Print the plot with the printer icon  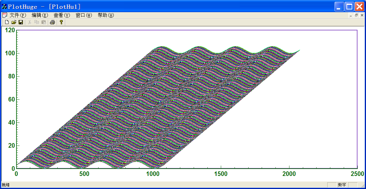point(52,22)
